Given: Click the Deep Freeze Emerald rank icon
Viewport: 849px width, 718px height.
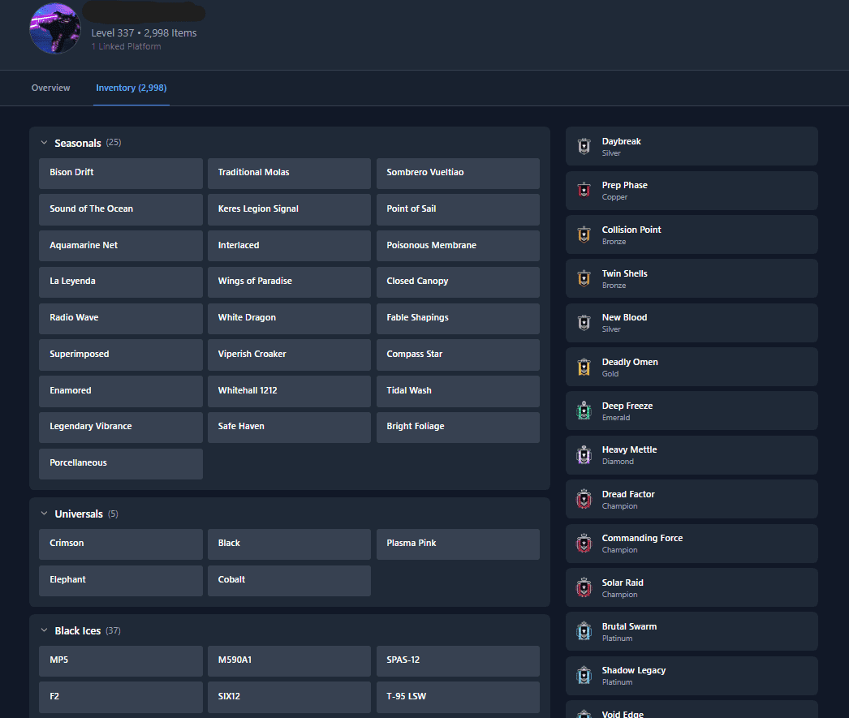Looking at the screenshot, I should click(584, 411).
